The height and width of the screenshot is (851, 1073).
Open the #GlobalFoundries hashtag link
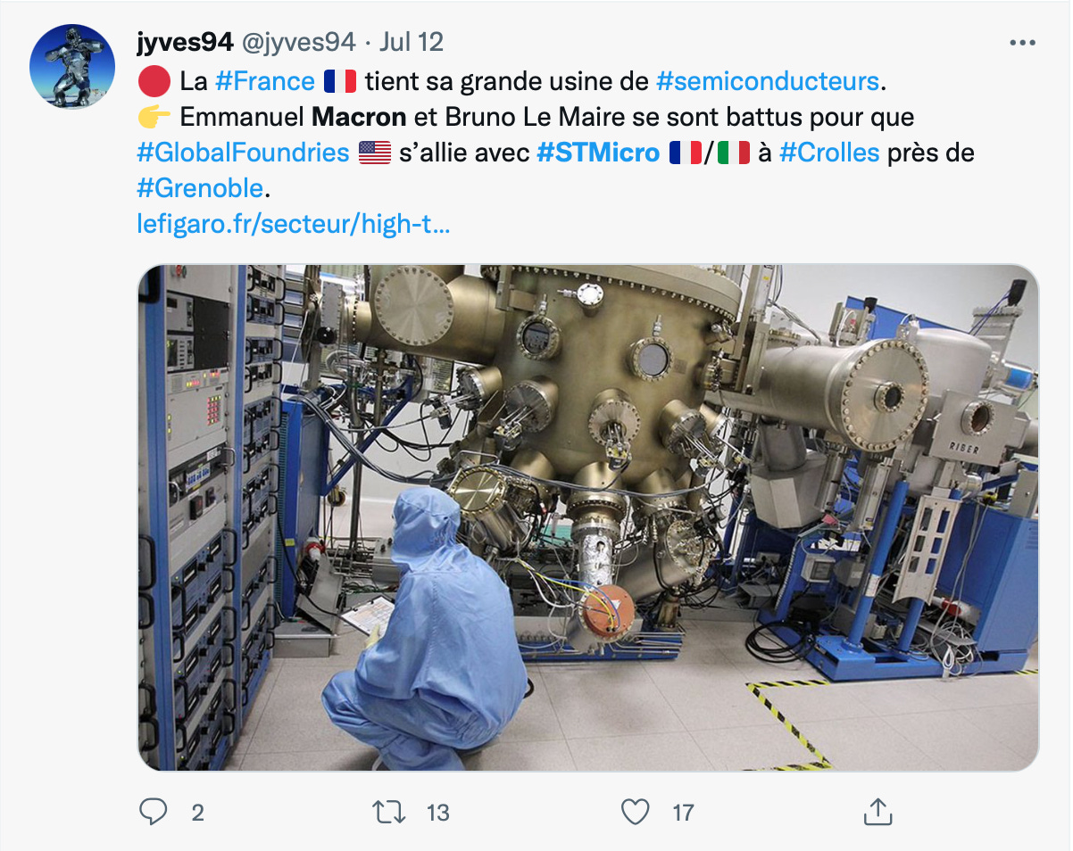click(x=243, y=153)
